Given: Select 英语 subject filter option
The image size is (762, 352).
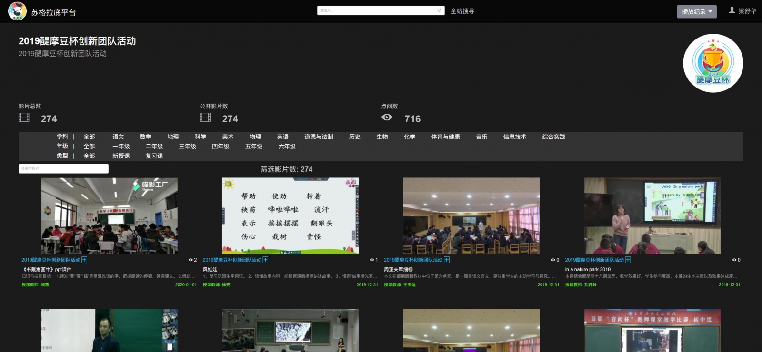Looking at the screenshot, I should click(x=283, y=137).
